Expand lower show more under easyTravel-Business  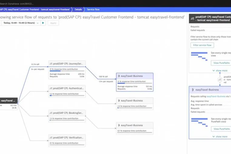coord(220,137)
